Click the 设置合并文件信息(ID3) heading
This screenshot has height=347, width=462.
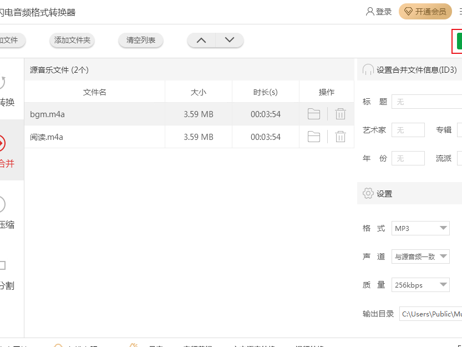(417, 70)
